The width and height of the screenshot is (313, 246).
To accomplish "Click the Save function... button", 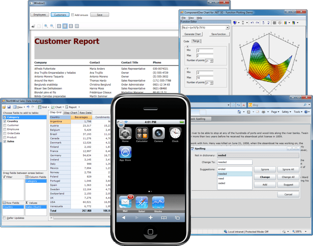I will click(219, 34).
